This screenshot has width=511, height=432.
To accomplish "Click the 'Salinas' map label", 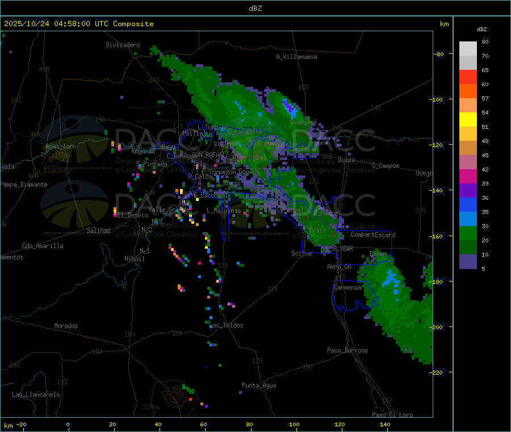I will coord(98,230).
